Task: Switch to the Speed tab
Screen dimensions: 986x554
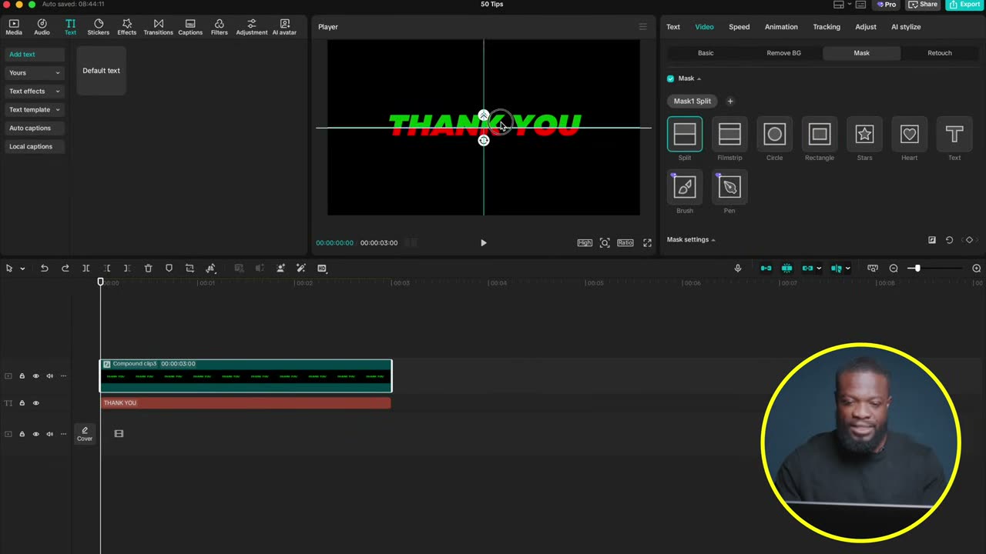Action: click(739, 27)
